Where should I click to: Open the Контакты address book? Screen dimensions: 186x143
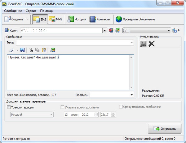[x=100, y=19]
